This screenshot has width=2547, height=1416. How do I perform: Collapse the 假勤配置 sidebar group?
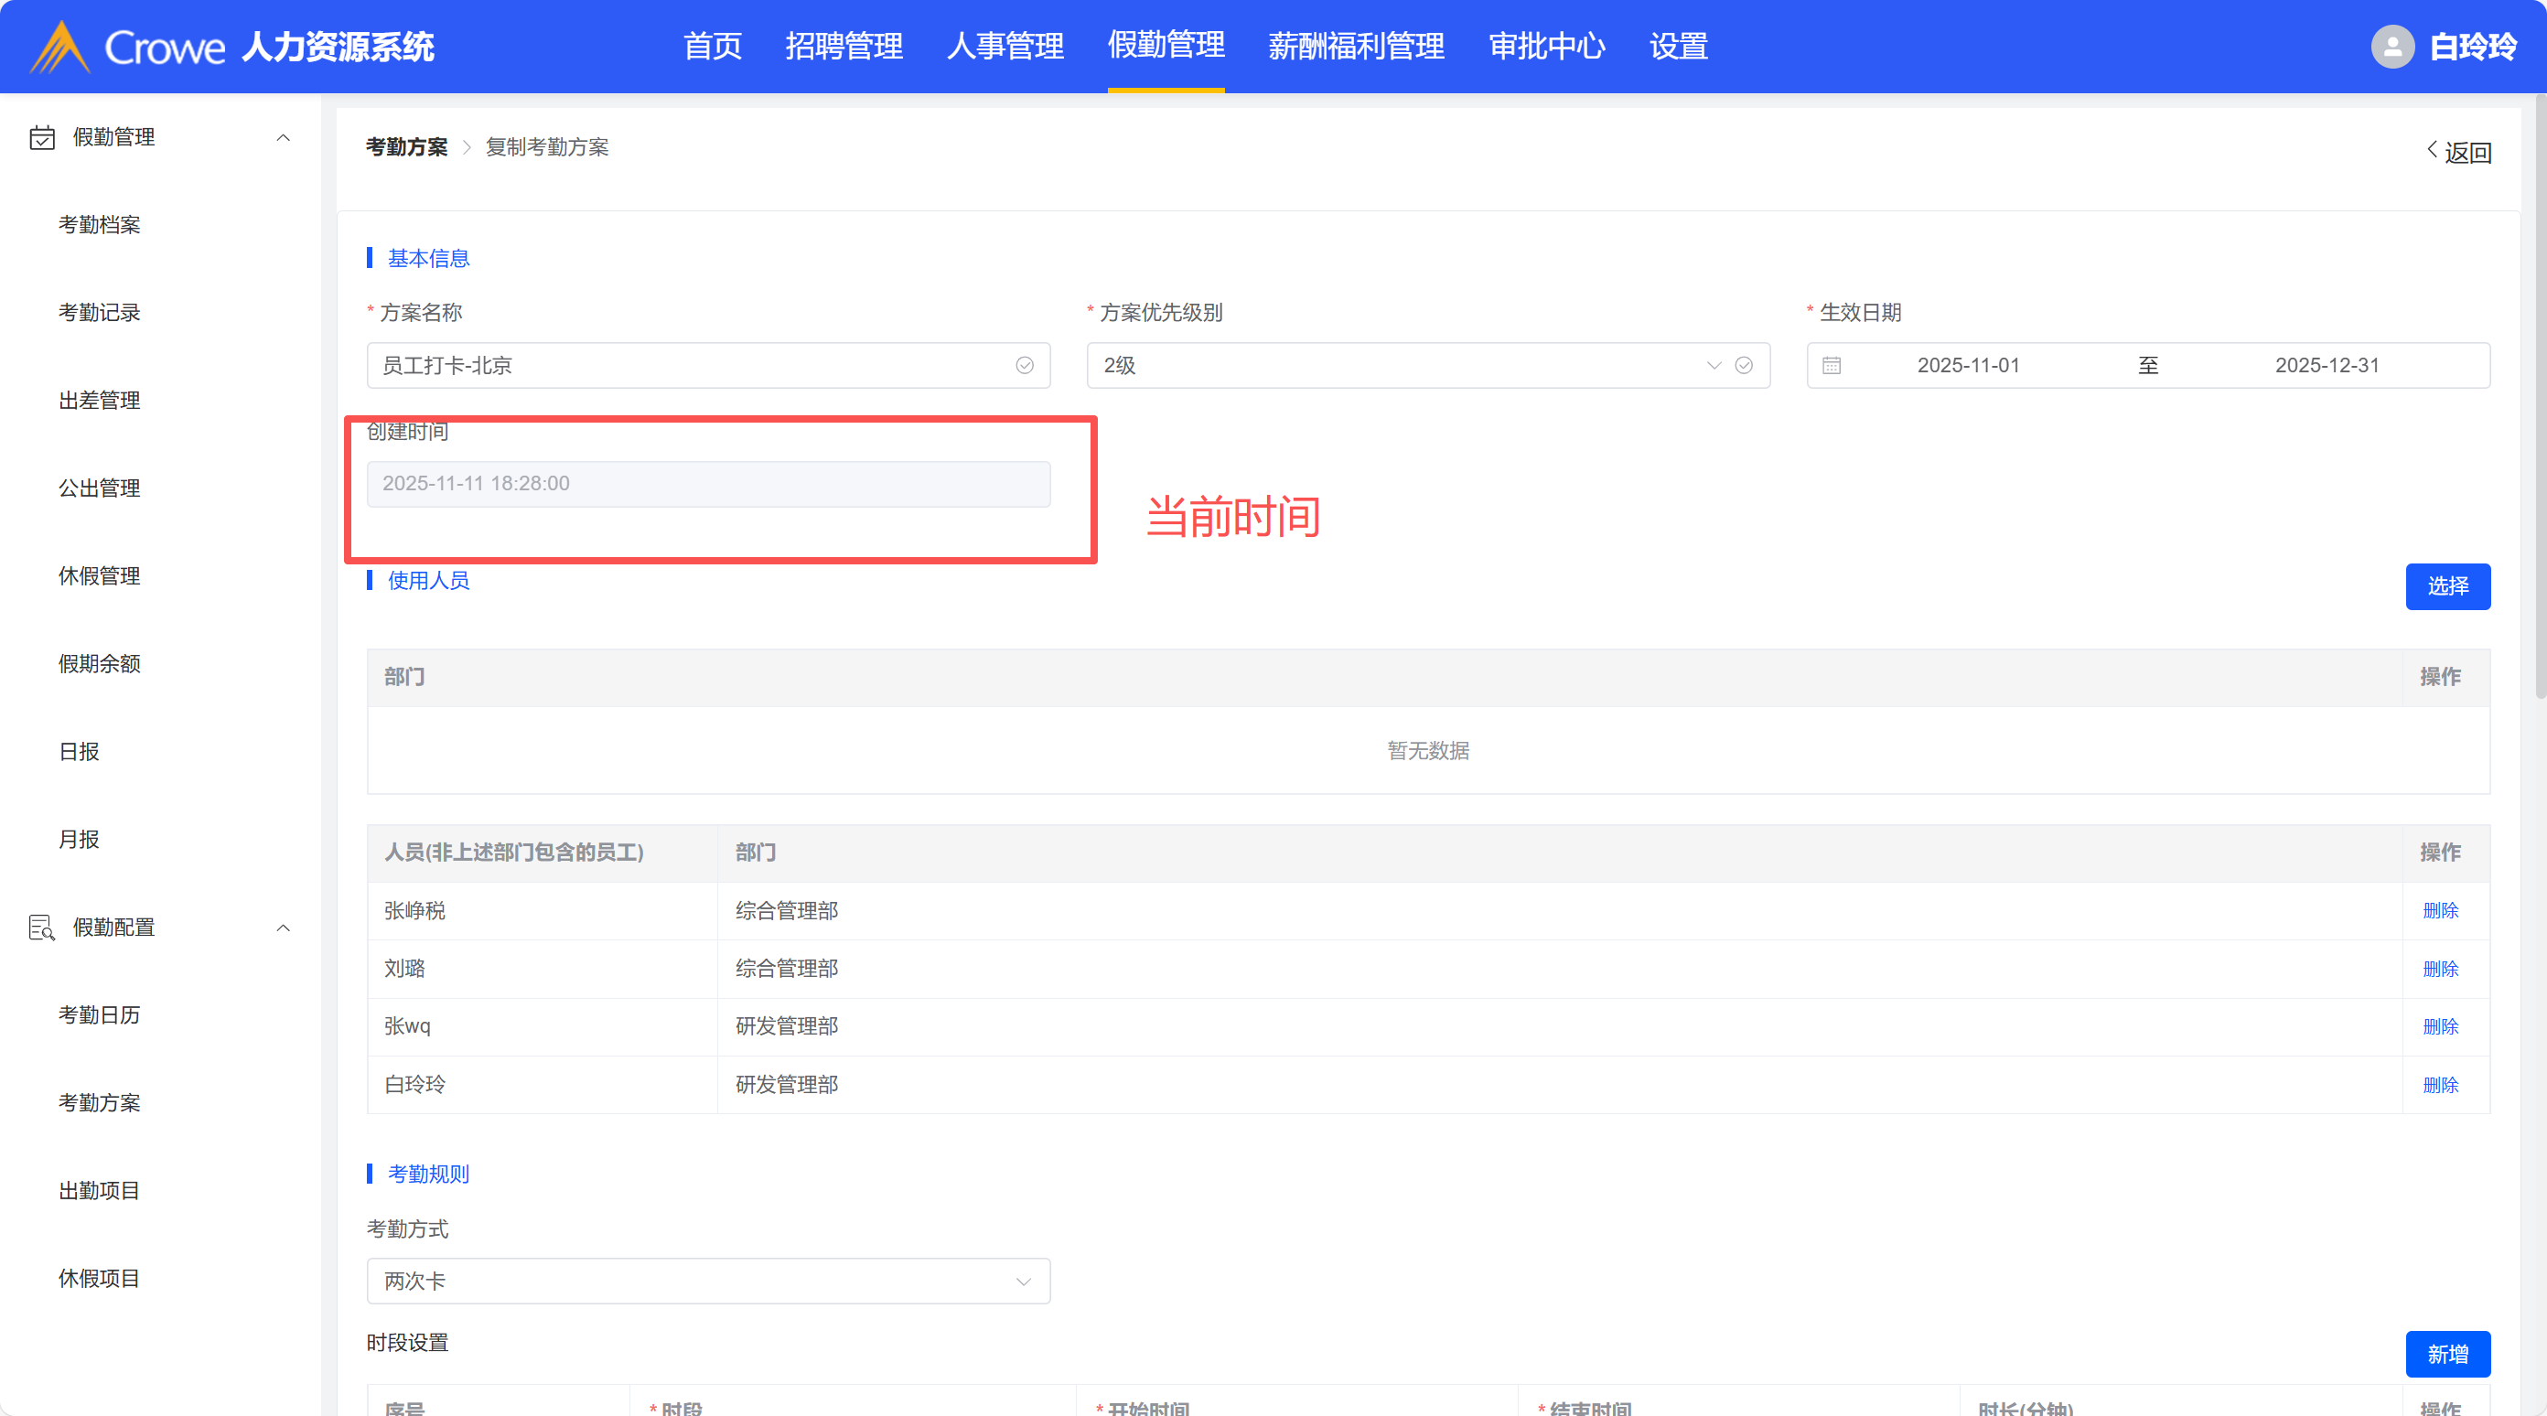(x=283, y=928)
